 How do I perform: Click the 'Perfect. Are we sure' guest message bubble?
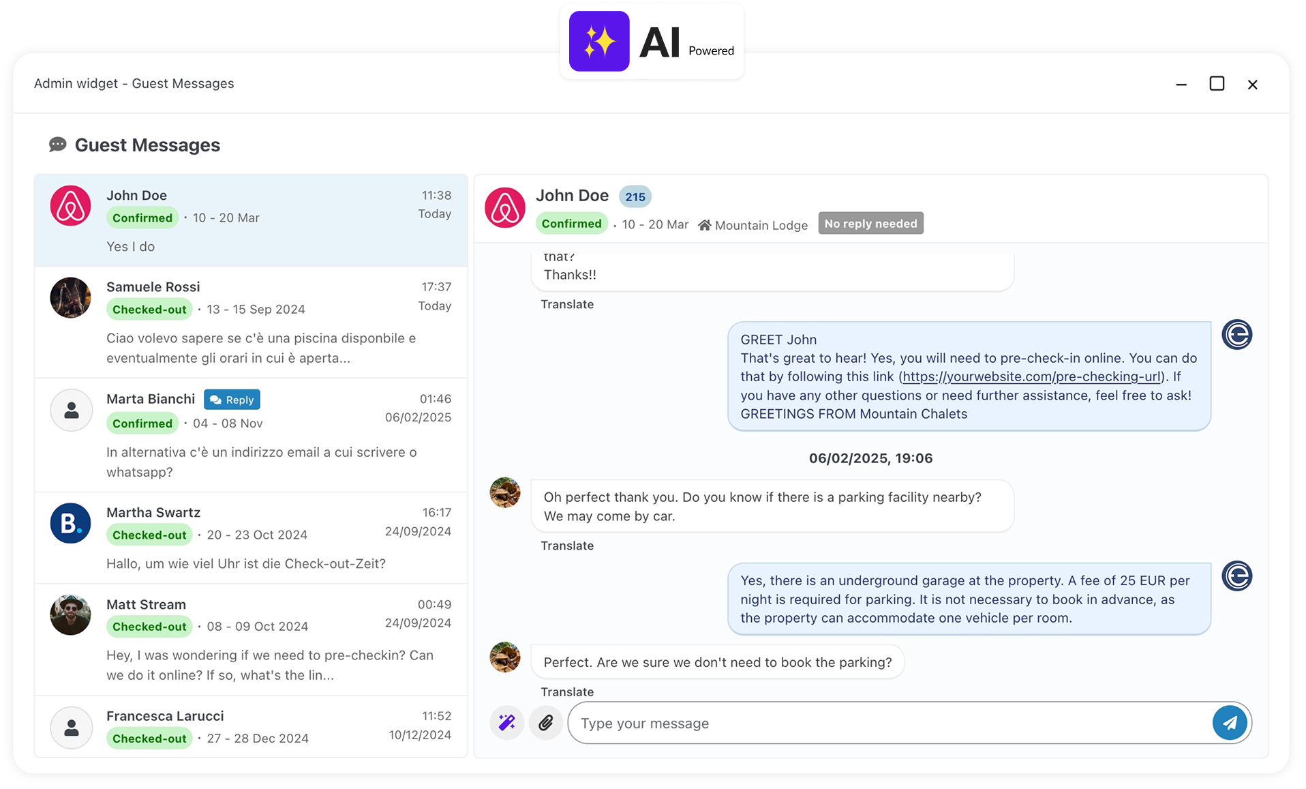point(718,662)
